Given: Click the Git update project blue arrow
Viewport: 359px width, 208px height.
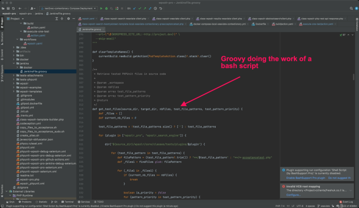Looking at the screenshot, I should coord(134,8).
